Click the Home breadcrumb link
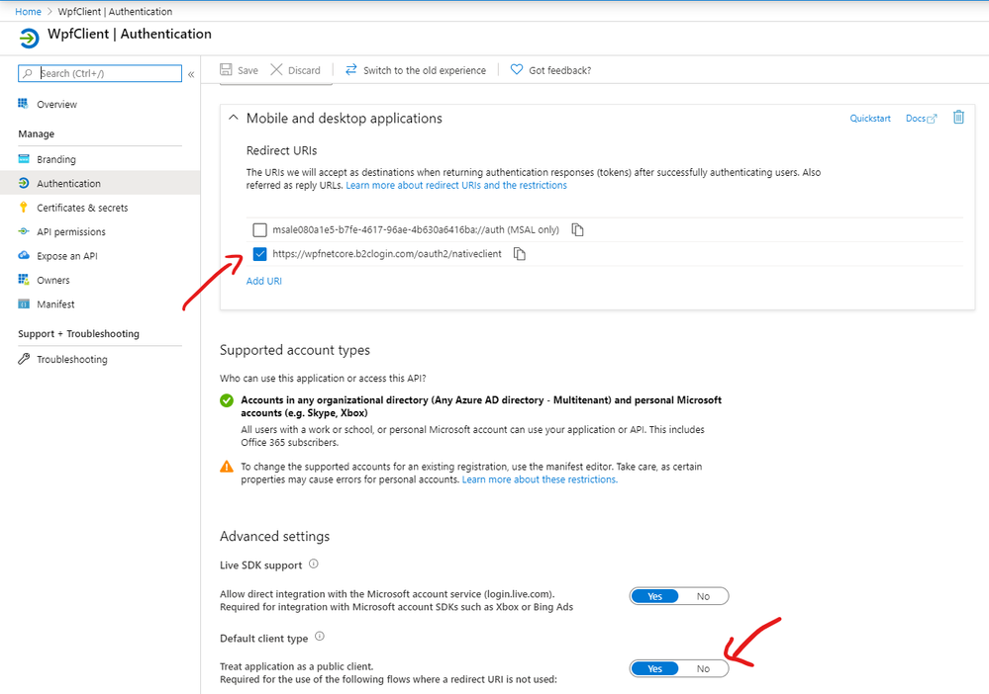This screenshot has height=694, width=989. 28,11
